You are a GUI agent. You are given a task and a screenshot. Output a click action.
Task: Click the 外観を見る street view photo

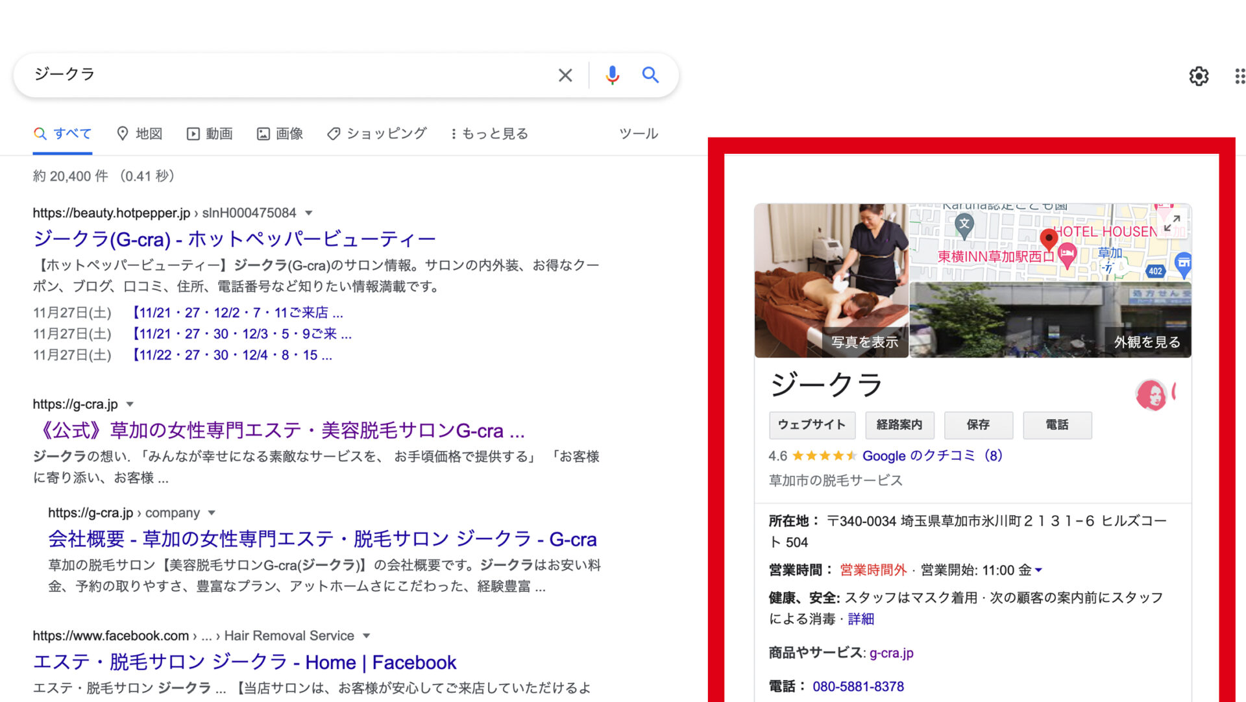tap(1050, 320)
